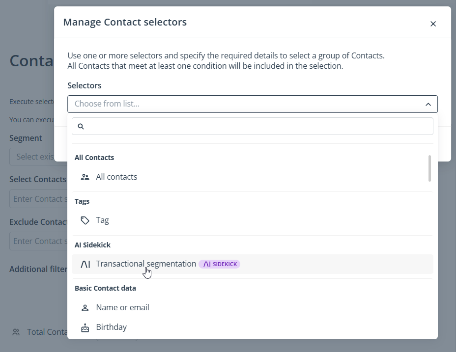Viewport: 456px width, 352px height.
Task: Pick the Name or email selector
Action: click(122, 307)
